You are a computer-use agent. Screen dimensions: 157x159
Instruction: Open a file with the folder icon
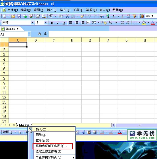click(13, 16)
